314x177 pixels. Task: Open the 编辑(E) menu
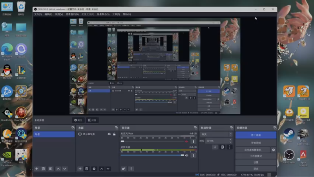pyautogui.click(x=48, y=14)
